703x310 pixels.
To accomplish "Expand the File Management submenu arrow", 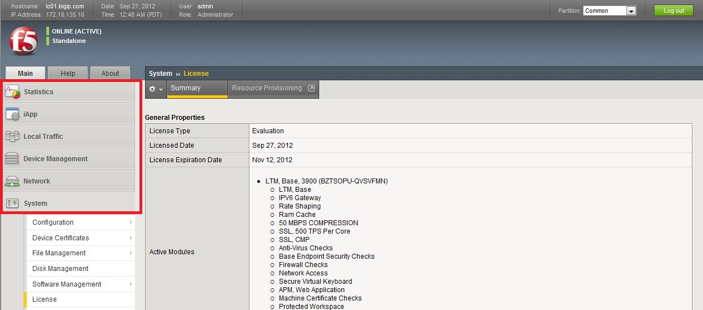I will click(131, 253).
